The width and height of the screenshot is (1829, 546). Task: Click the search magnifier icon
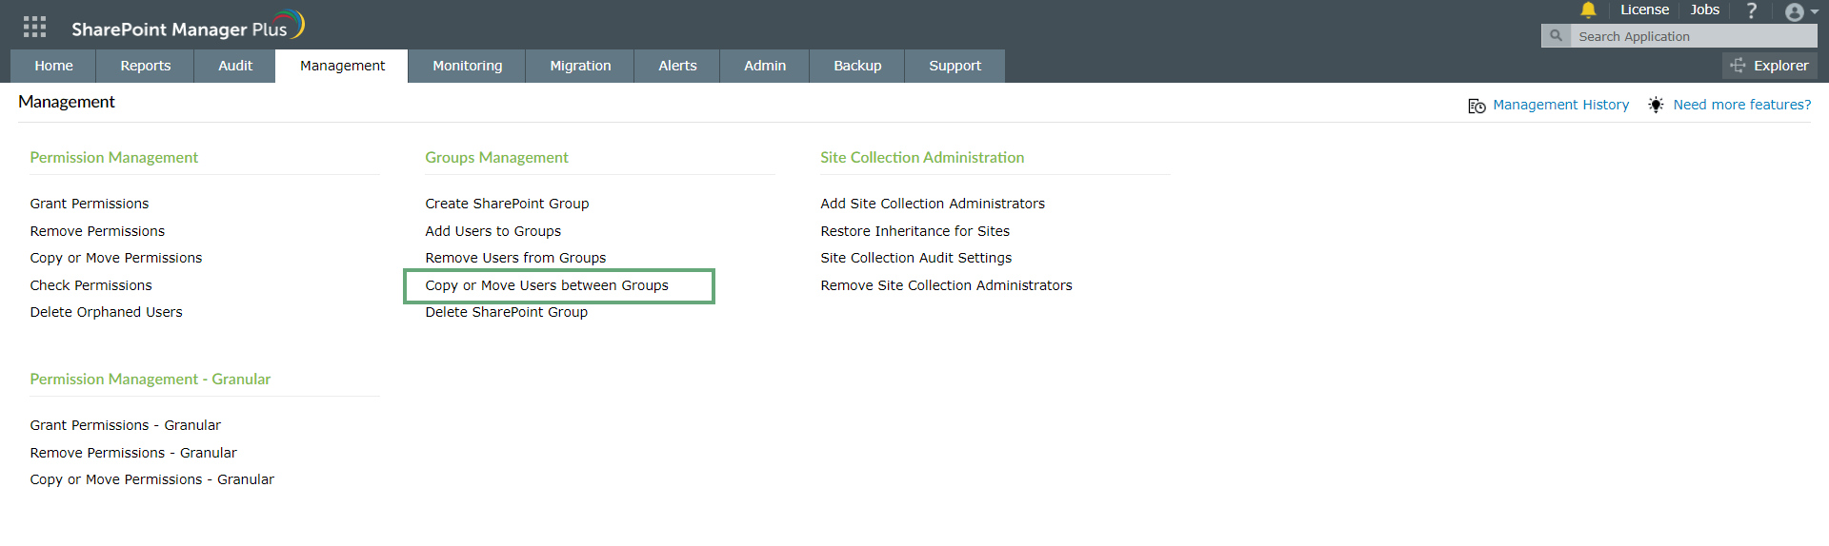click(x=1556, y=36)
